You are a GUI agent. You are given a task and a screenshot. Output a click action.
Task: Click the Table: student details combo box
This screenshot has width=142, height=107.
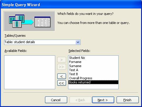coord(42,42)
